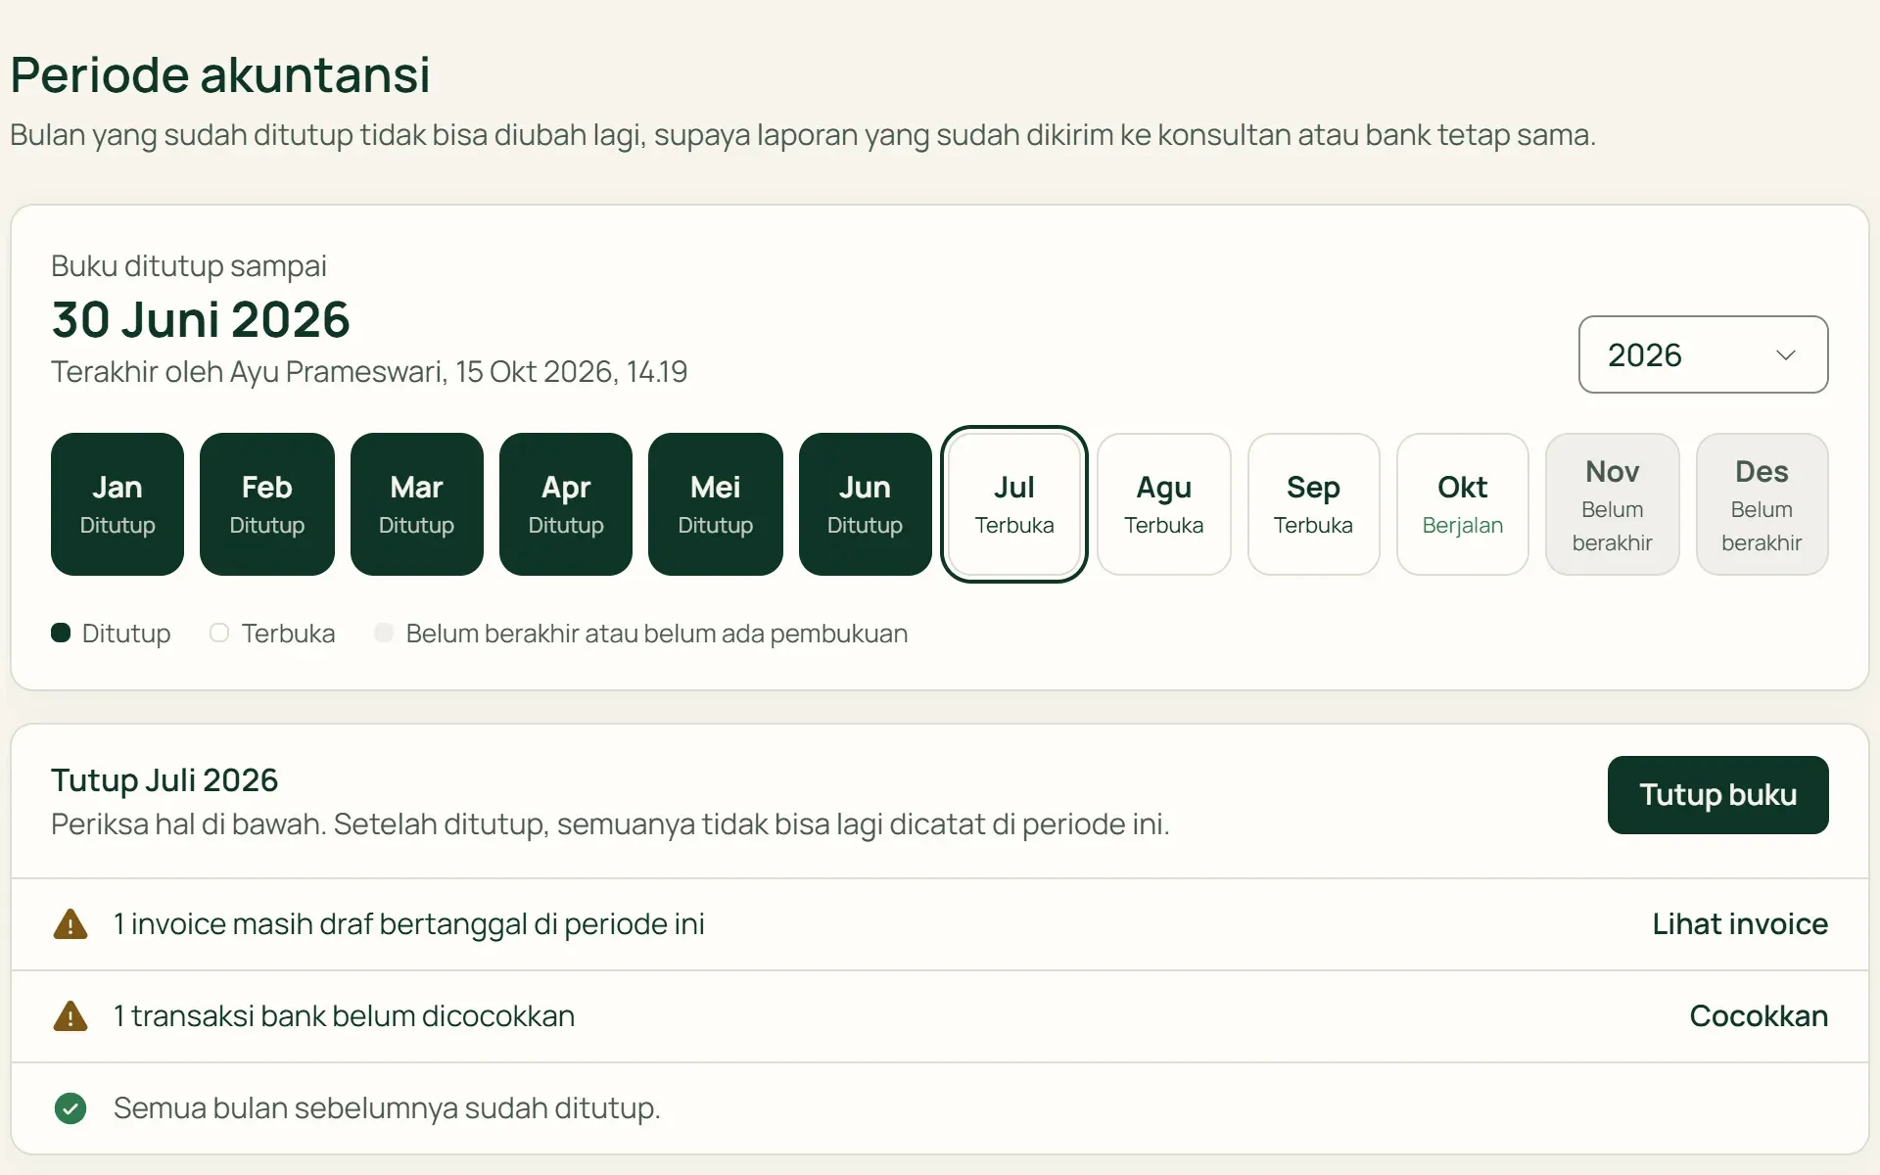Click the Terbuka legend circle

219,633
